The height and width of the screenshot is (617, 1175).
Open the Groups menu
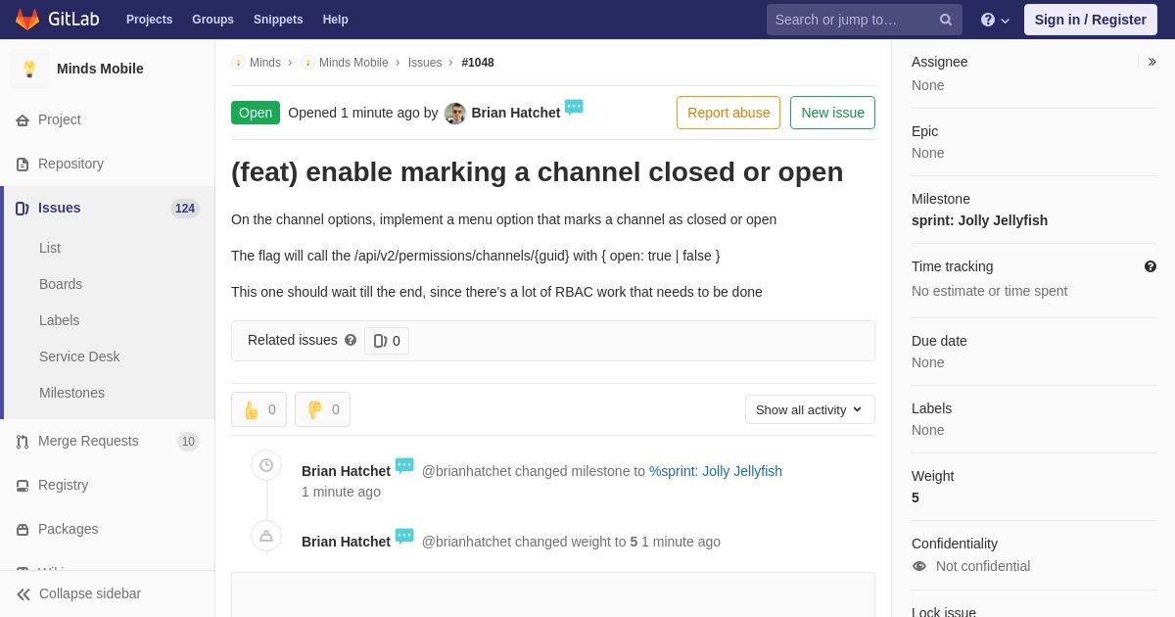[212, 20]
